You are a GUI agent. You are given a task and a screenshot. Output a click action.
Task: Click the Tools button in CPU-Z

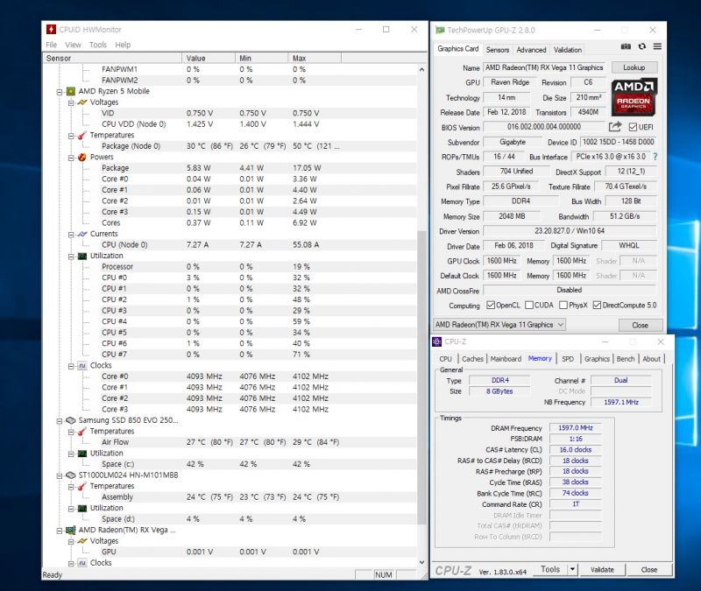(x=550, y=570)
